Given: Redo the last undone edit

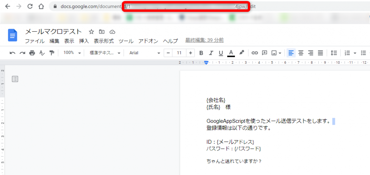Looking at the screenshot, I should point(22,53).
